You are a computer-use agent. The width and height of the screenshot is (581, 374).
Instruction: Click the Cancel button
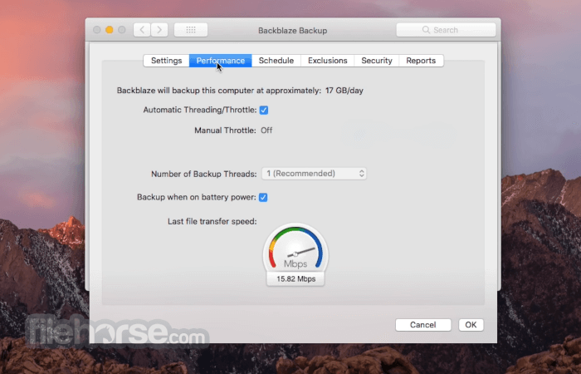coord(423,325)
